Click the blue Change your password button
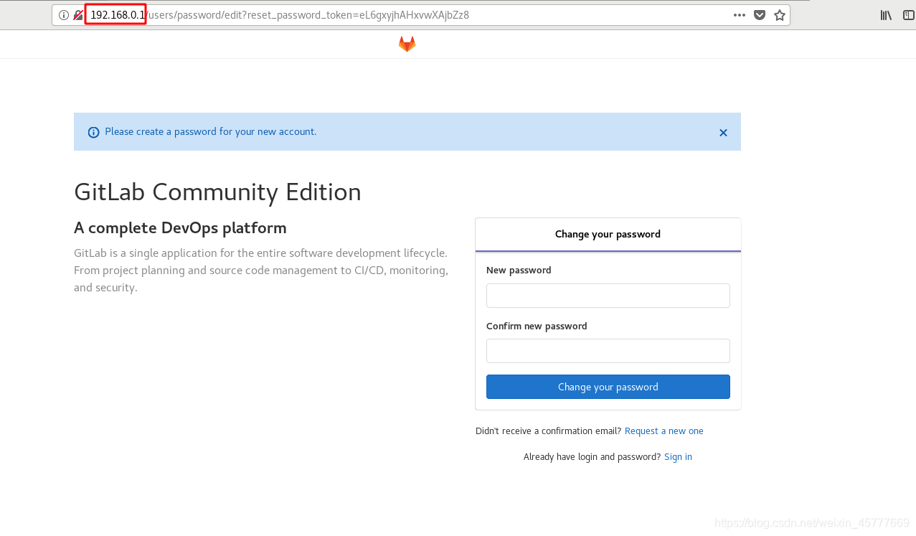916x536 pixels. pos(608,387)
